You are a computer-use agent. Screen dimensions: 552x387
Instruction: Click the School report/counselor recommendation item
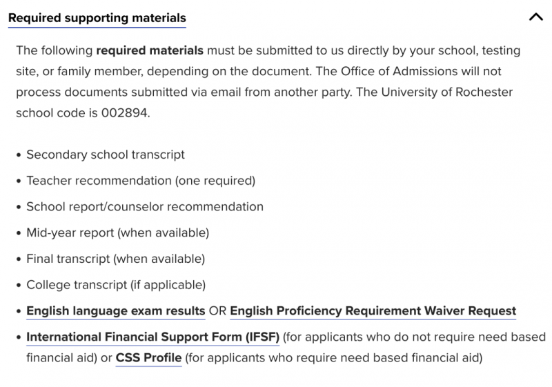click(145, 206)
